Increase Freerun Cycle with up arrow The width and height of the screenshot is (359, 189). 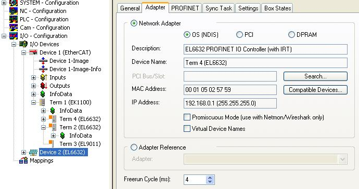tap(210, 178)
